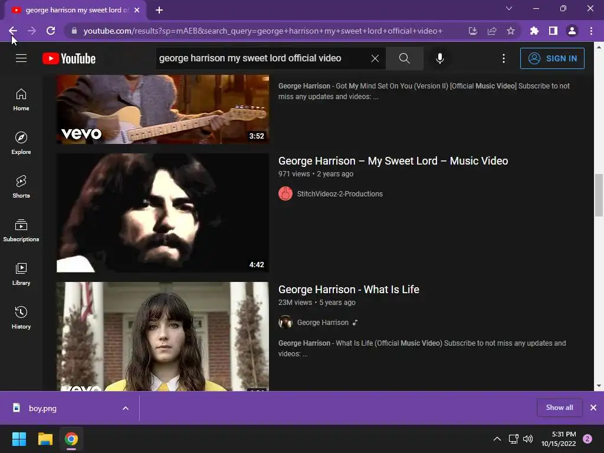
Task: Open Chrome profile avatar
Action: pos(572,31)
